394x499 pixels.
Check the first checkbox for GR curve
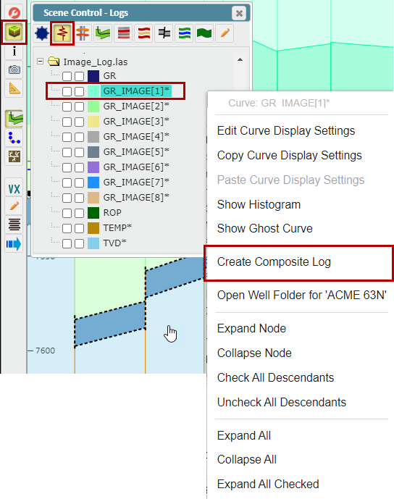[x=67, y=76]
